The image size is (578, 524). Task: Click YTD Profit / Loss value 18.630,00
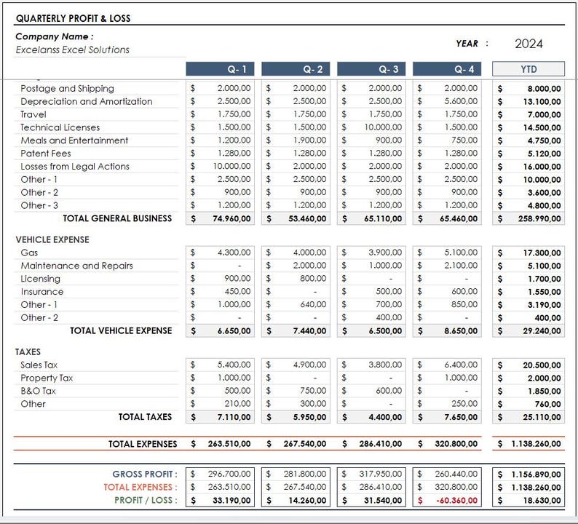[542, 501]
